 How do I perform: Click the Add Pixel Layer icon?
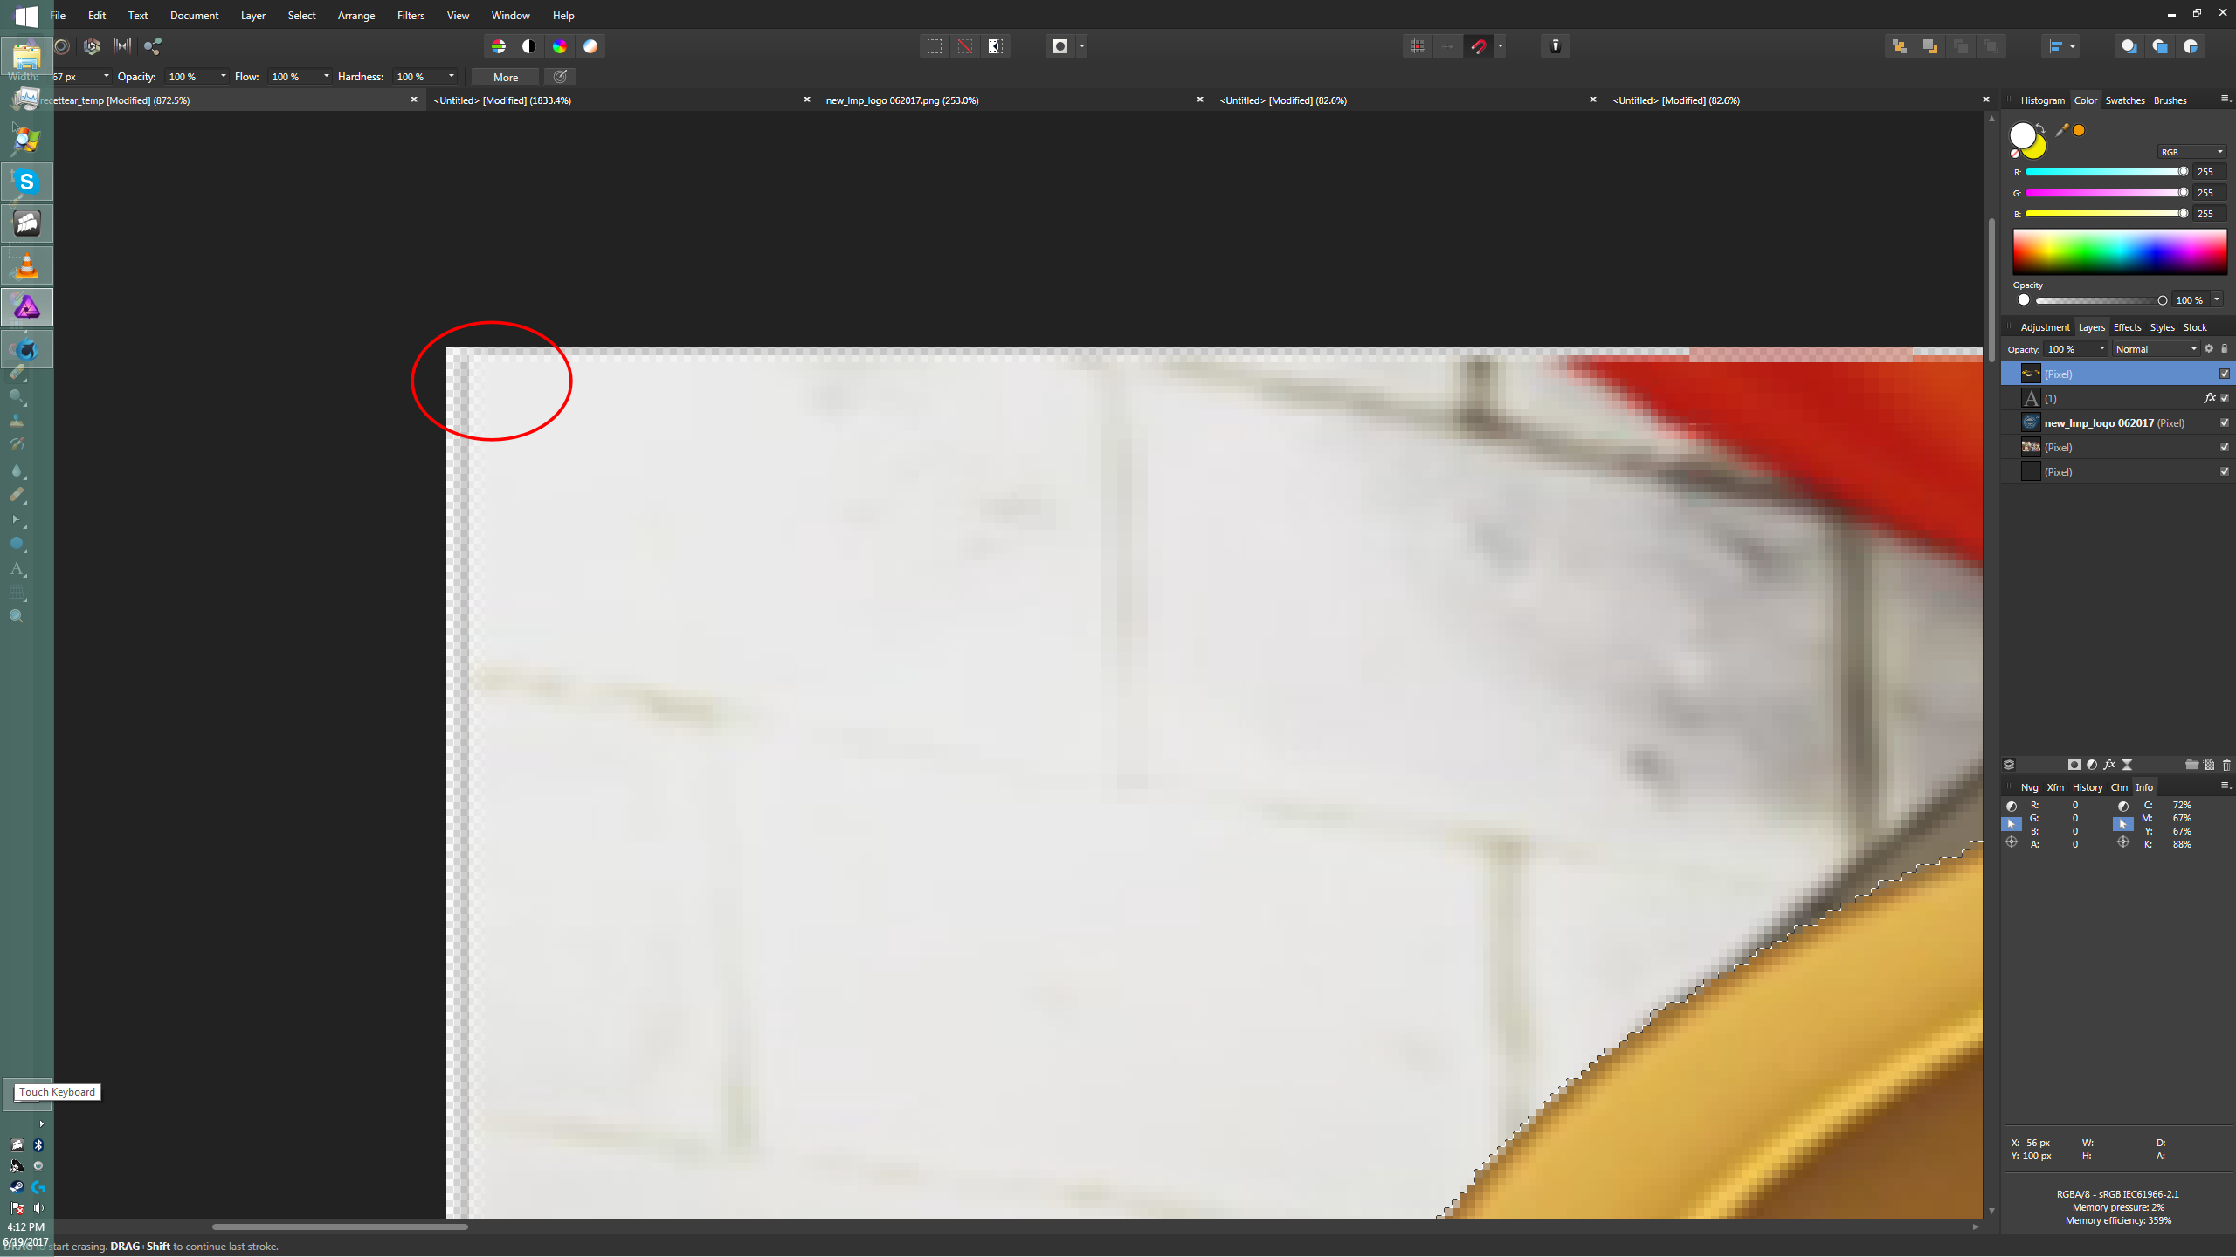(x=2209, y=765)
